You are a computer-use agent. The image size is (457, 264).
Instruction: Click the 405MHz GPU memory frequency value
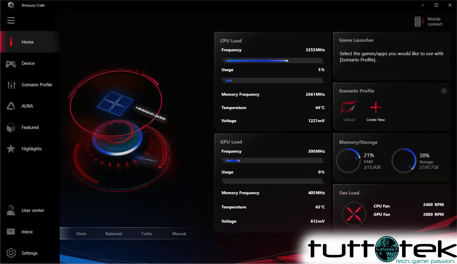316,193
